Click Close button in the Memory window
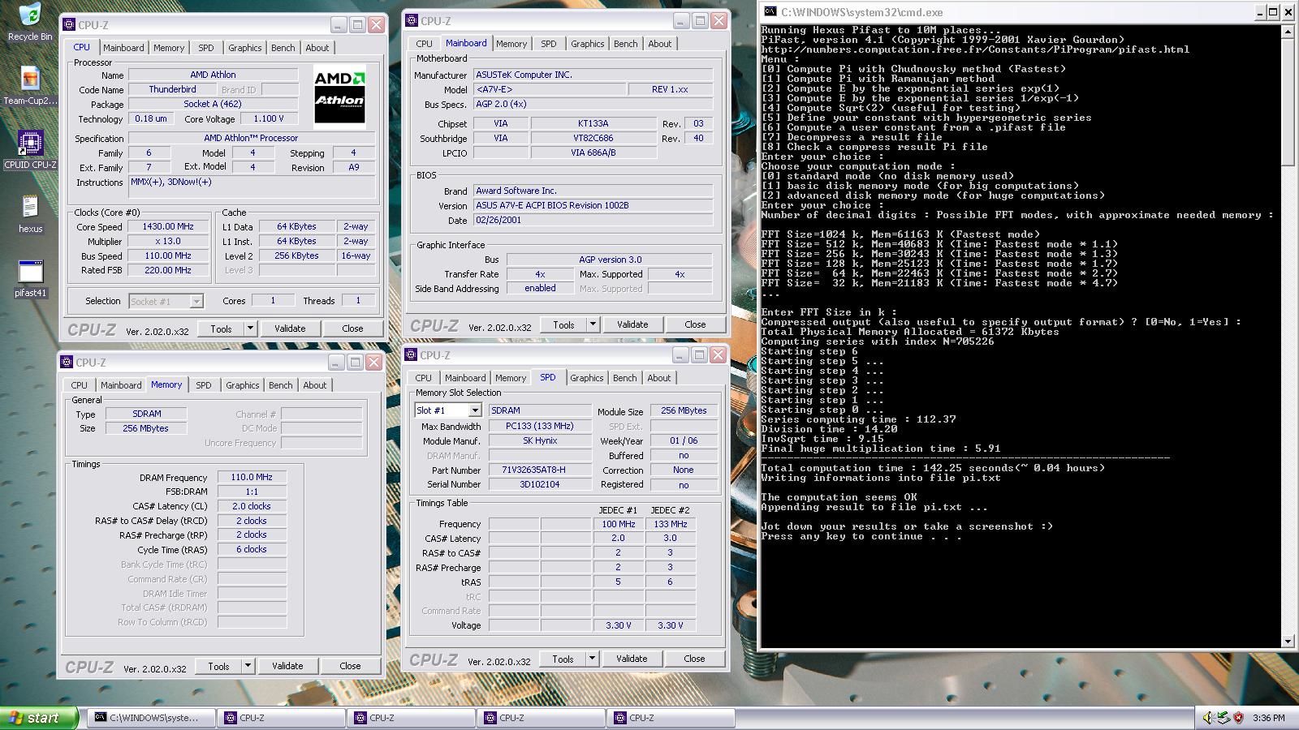 click(x=350, y=666)
